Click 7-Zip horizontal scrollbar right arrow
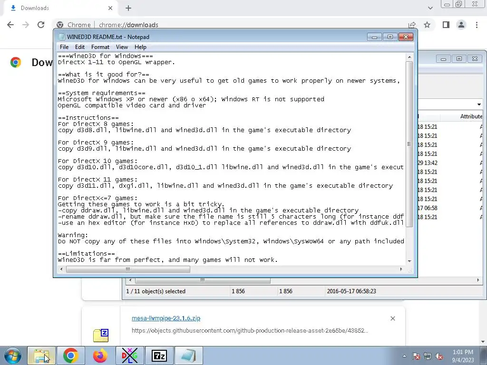The image size is (487, 365). 478,280
